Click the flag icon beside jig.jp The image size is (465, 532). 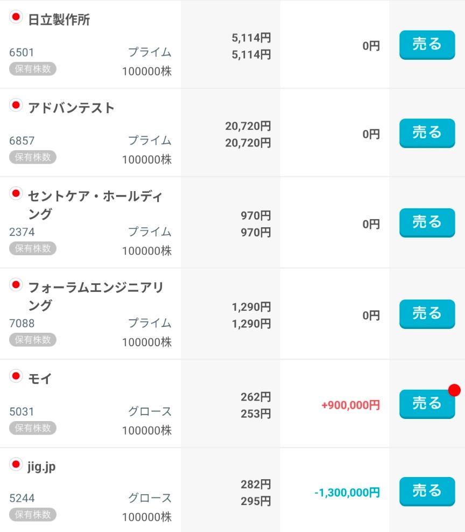16,464
